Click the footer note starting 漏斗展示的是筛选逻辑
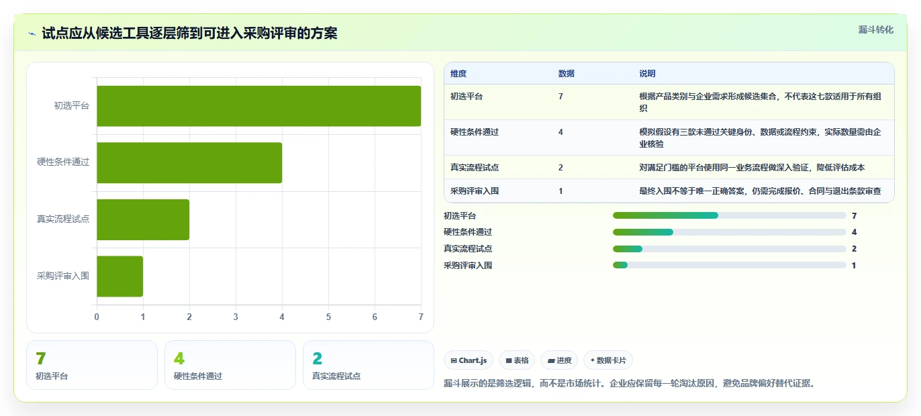 coord(630,384)
